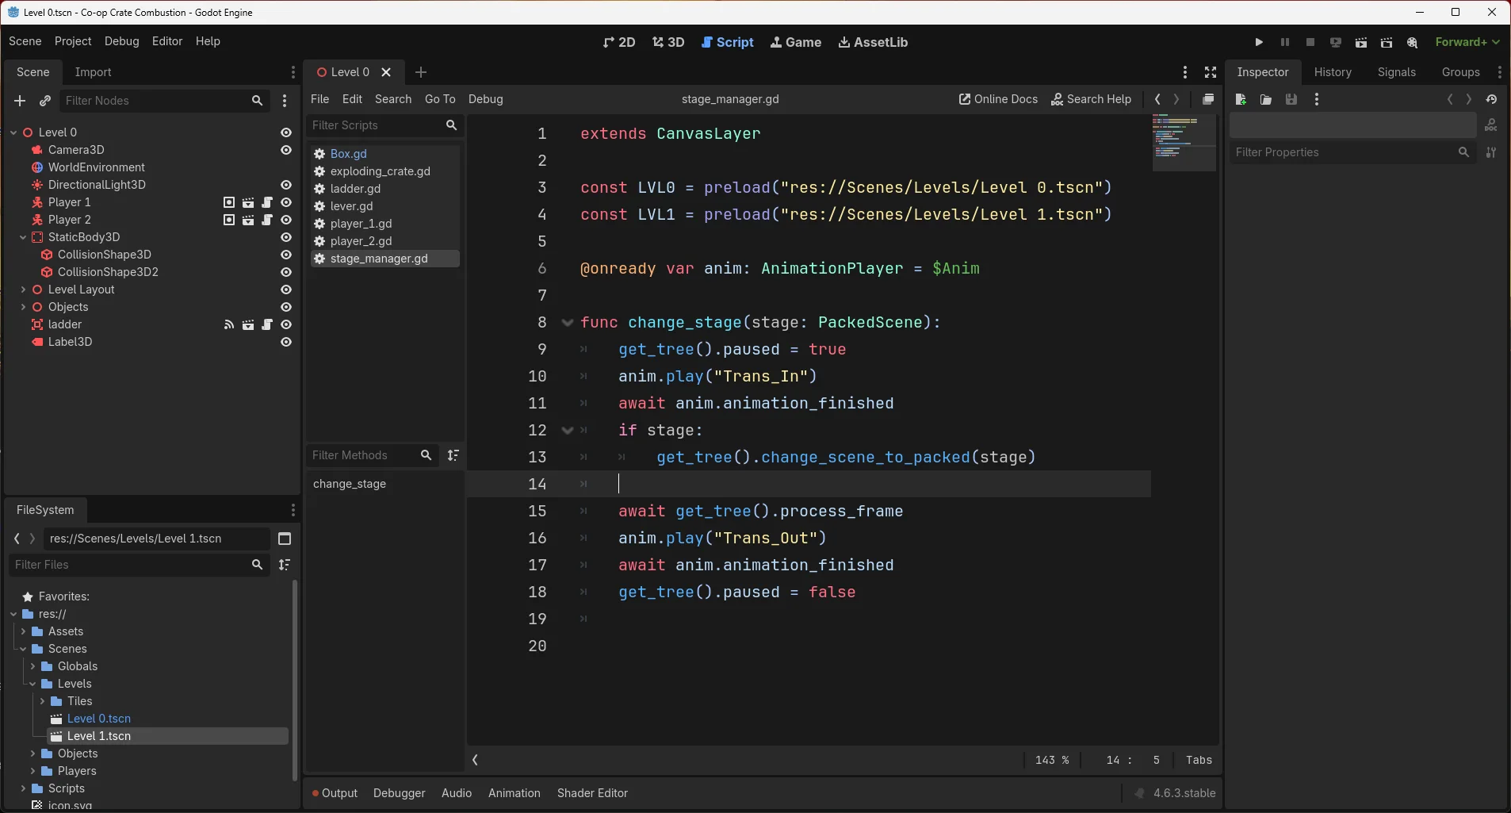Screen dimensions: 1511x813
Task: Change indentation type via Tabs
Action: point(1199,760)
